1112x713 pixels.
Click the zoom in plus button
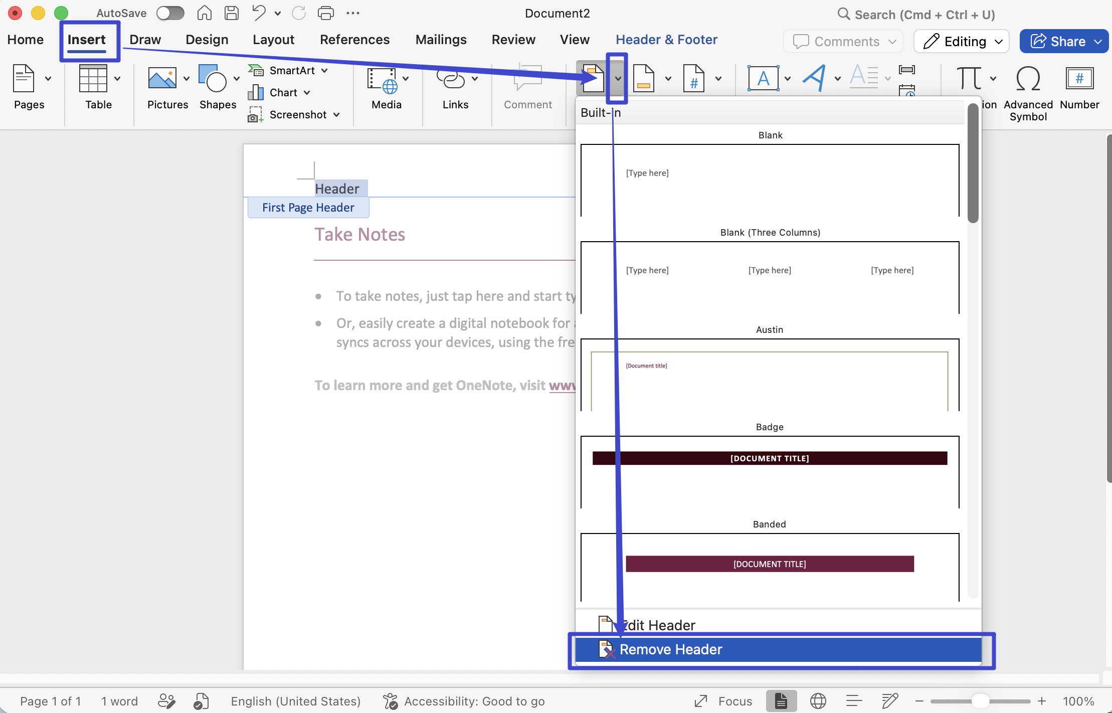click(1042, 701)
